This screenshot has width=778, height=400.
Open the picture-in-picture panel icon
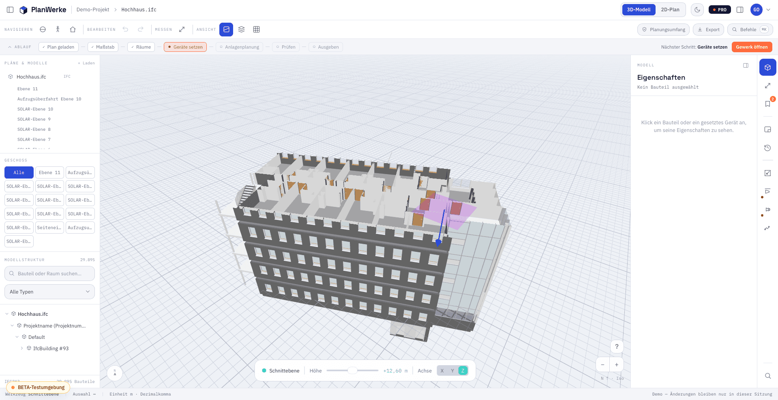(768, 130)
